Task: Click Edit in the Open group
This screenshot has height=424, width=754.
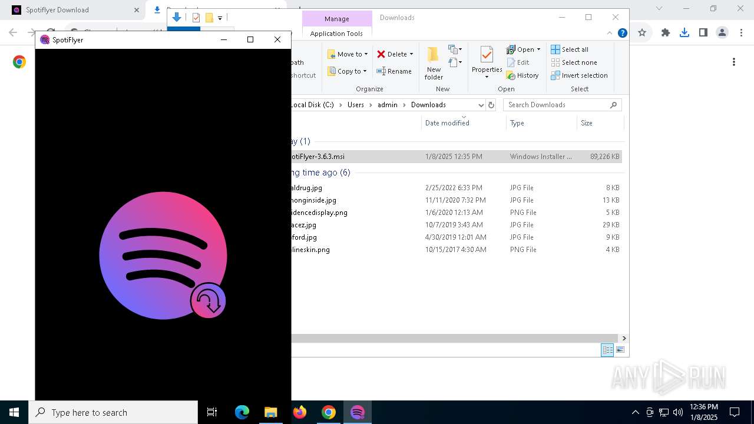Action: (x=518, y=62)
